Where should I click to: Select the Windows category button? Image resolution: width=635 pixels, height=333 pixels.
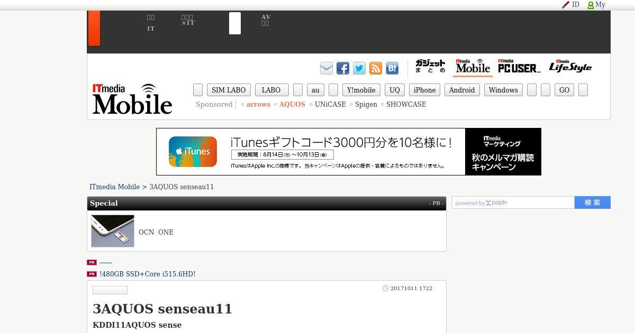click(503, 90)
